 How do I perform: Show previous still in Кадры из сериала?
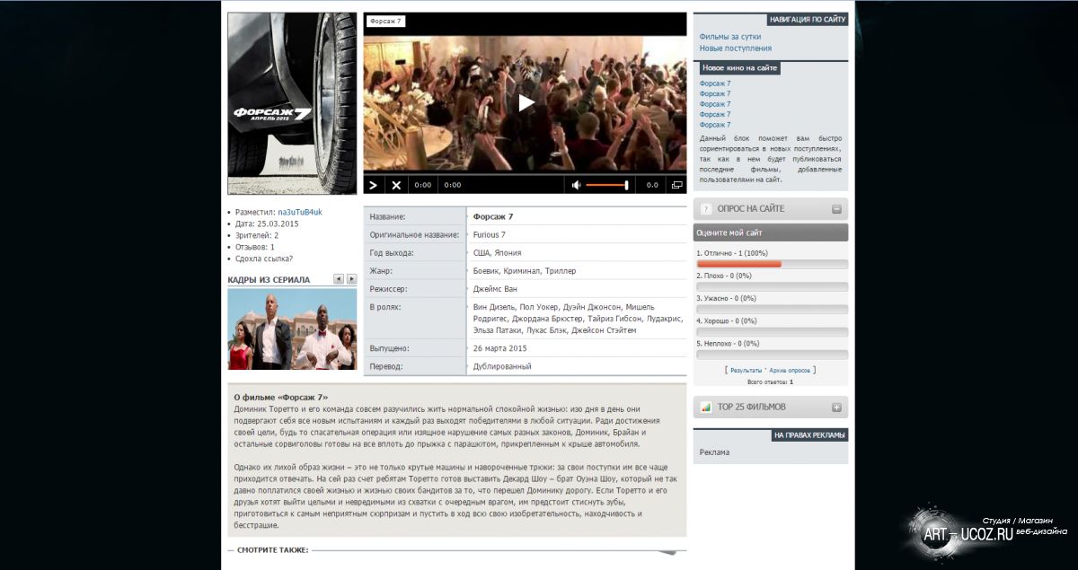click(339, 279)
